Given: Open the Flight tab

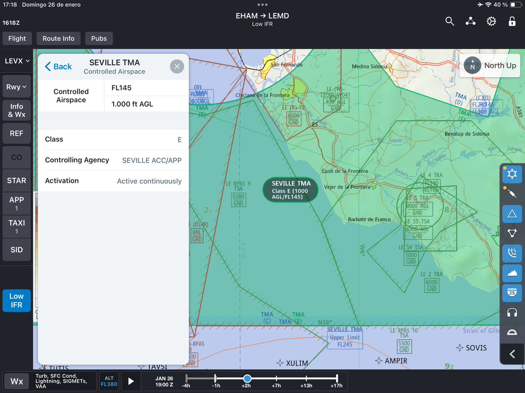Looking at the screenshot, I should click(17, 38).
